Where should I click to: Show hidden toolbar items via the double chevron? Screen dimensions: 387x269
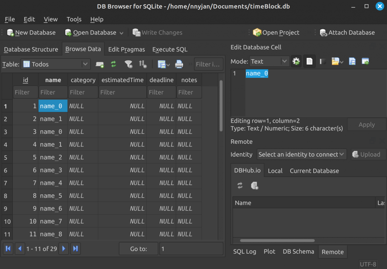point(190,64)
